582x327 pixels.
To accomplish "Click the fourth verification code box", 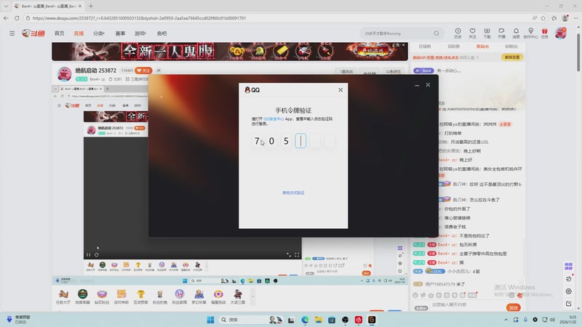I will tap(300, 141).
